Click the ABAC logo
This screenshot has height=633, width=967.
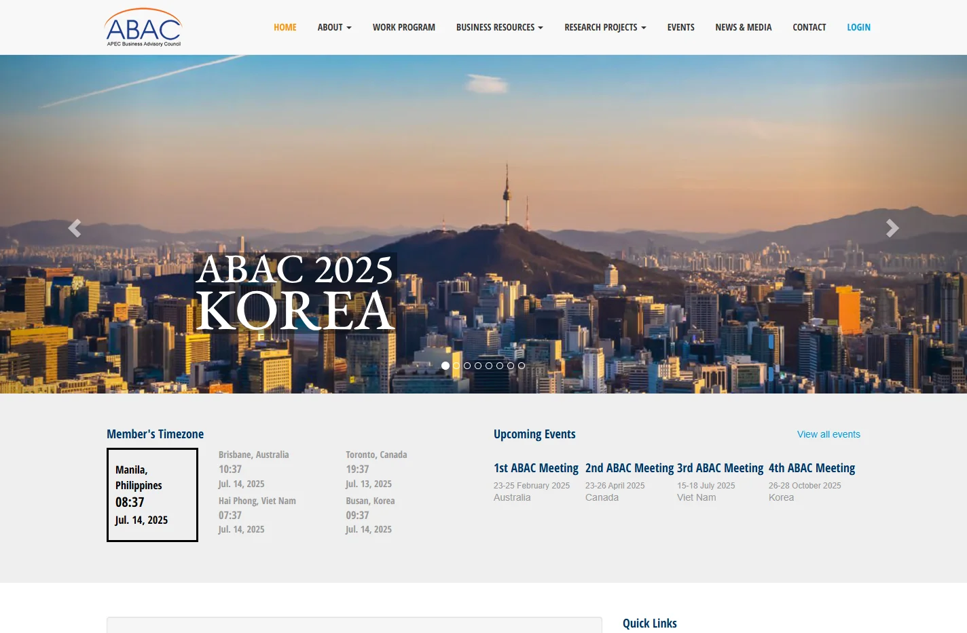(x=143, y=27)
